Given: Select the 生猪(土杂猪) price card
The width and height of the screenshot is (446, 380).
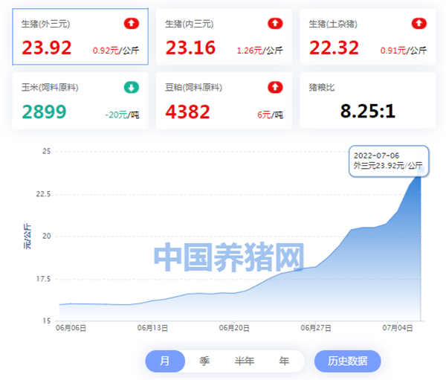Looking at the screenshot, I should click(x=368, y=36).
